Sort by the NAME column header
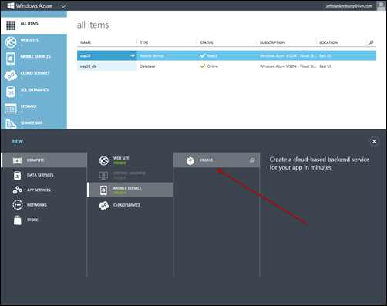Screen dimensions: 387x306 [86, 42]
